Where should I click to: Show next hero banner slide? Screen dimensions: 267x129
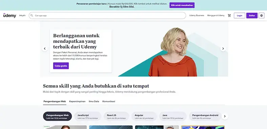pyautogui.click(x=223, y=49)
